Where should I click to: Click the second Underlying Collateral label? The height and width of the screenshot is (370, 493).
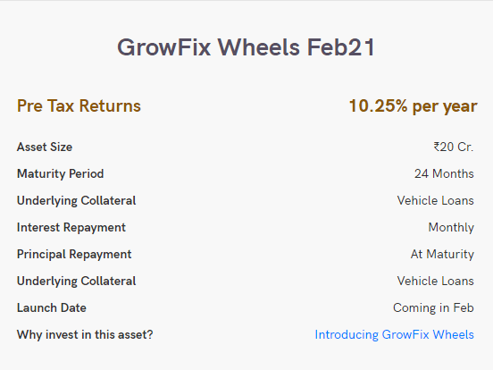pos(77,282)
